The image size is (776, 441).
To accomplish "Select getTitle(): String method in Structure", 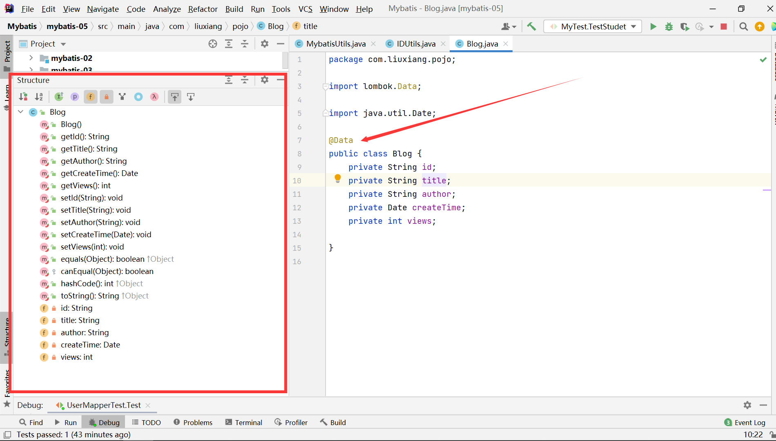I will (x=89, y=149).
